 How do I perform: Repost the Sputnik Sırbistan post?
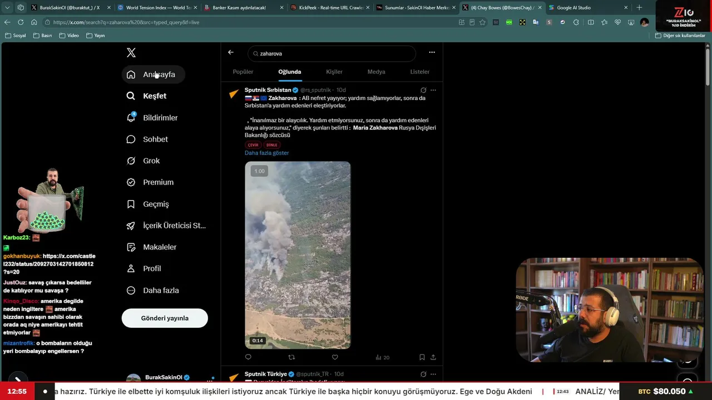[x=291, y=357]
